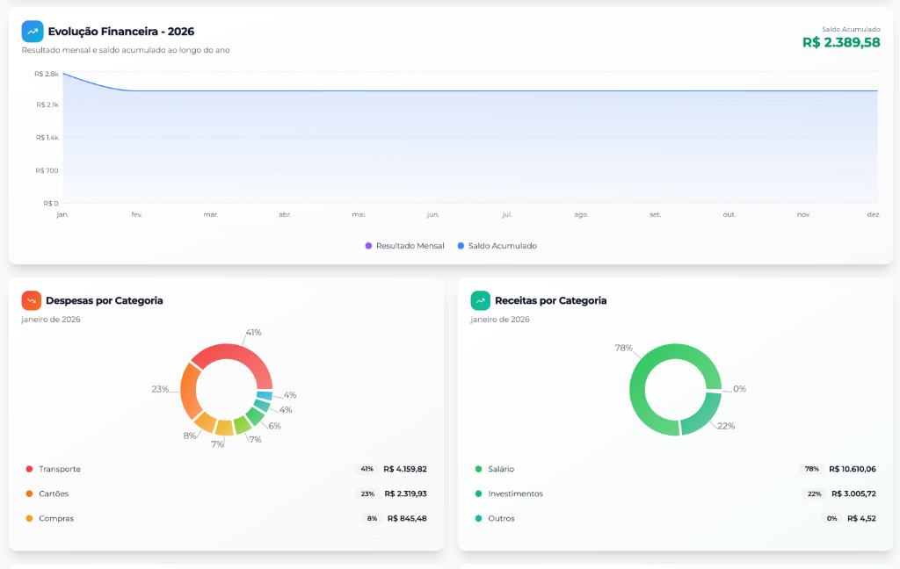
Task: Select the Salário income row label
Action: pos(501,469)
